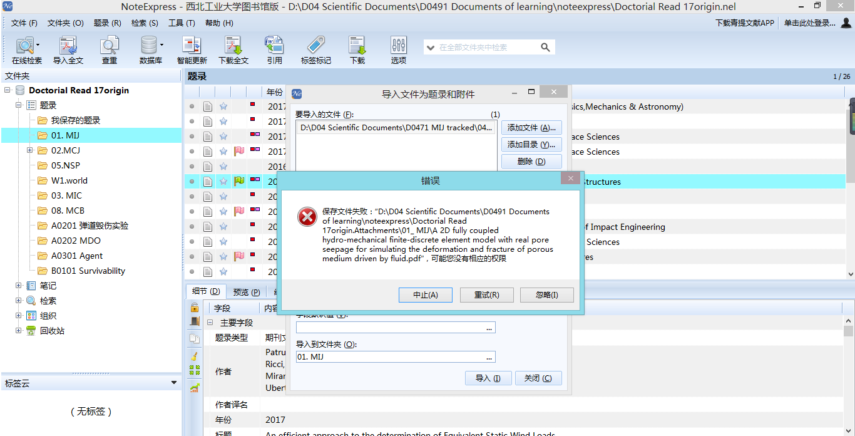This screenshot has width=855, height=436.
Task: Open the 选项 options icon
Action: click(399, 50)
